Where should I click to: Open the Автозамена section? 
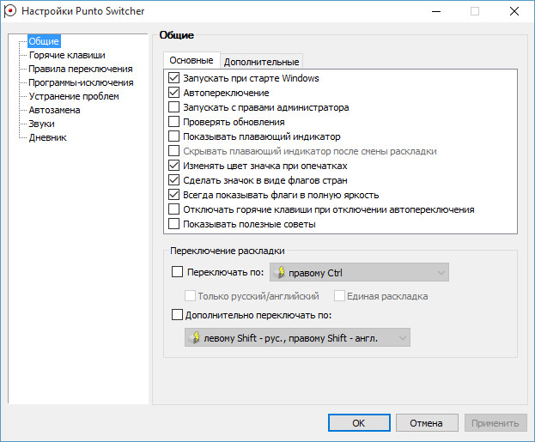55,110
